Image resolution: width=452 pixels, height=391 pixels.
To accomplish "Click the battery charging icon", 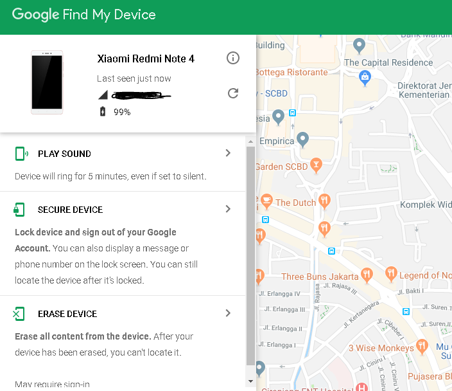I will tap(103, 111).
